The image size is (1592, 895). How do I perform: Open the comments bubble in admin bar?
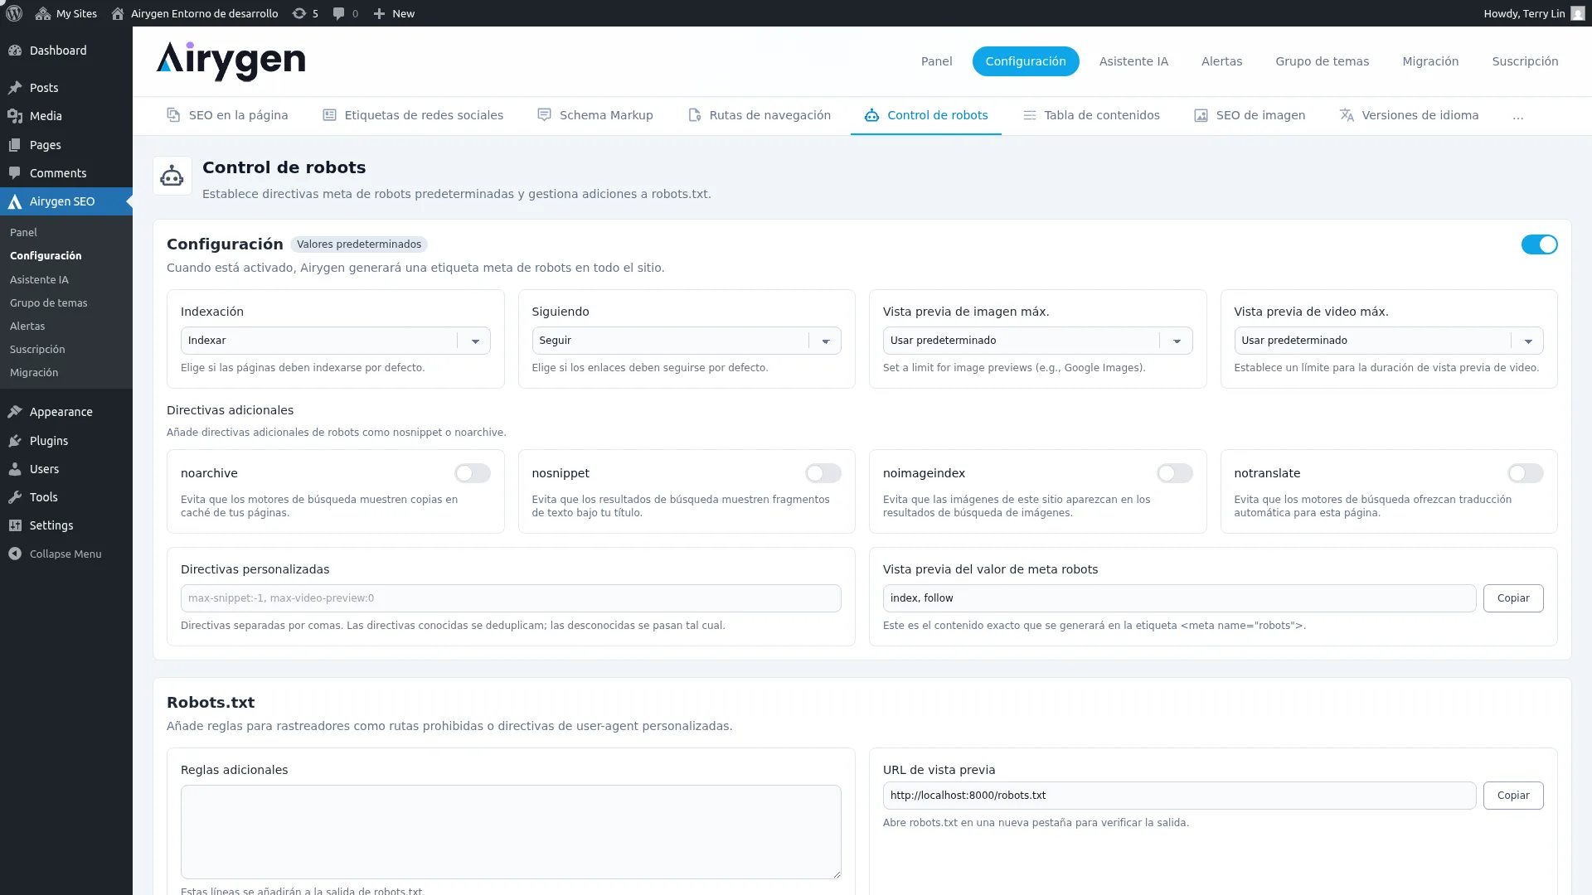(x=338, y=13)
